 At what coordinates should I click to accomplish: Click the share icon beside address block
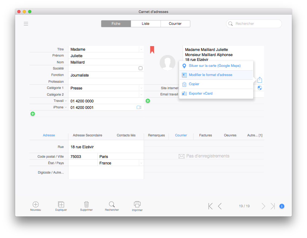(x=259, y=80)
